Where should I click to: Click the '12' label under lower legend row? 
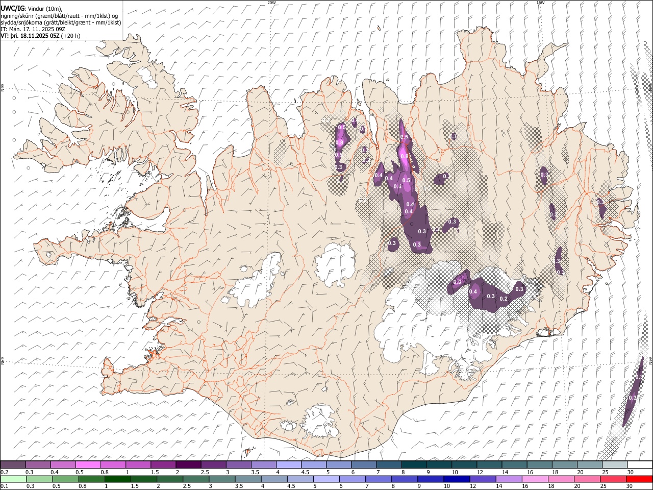[473, 486]
